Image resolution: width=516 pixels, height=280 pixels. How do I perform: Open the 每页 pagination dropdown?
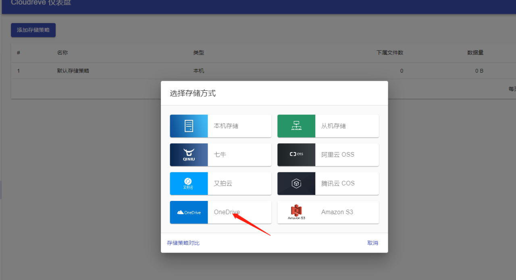[512, 88]
